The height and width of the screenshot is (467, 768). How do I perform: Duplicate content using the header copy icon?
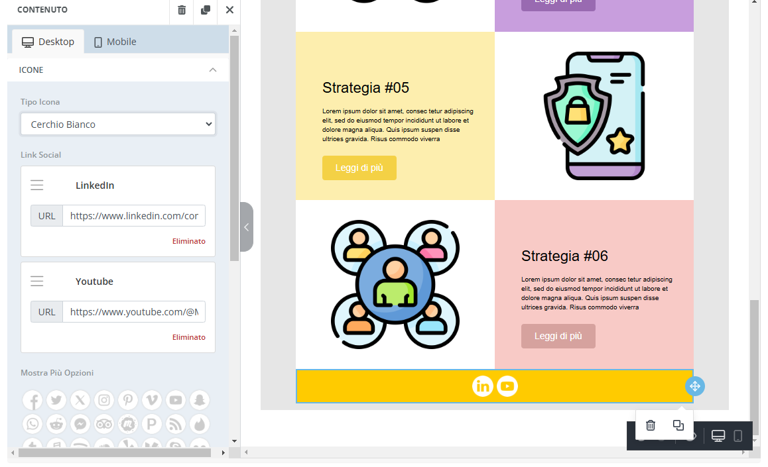pos(206,10)
